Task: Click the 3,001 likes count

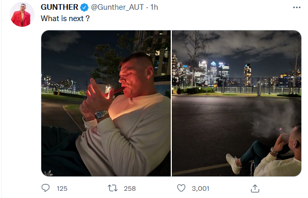Action: (x=201, y=188)
